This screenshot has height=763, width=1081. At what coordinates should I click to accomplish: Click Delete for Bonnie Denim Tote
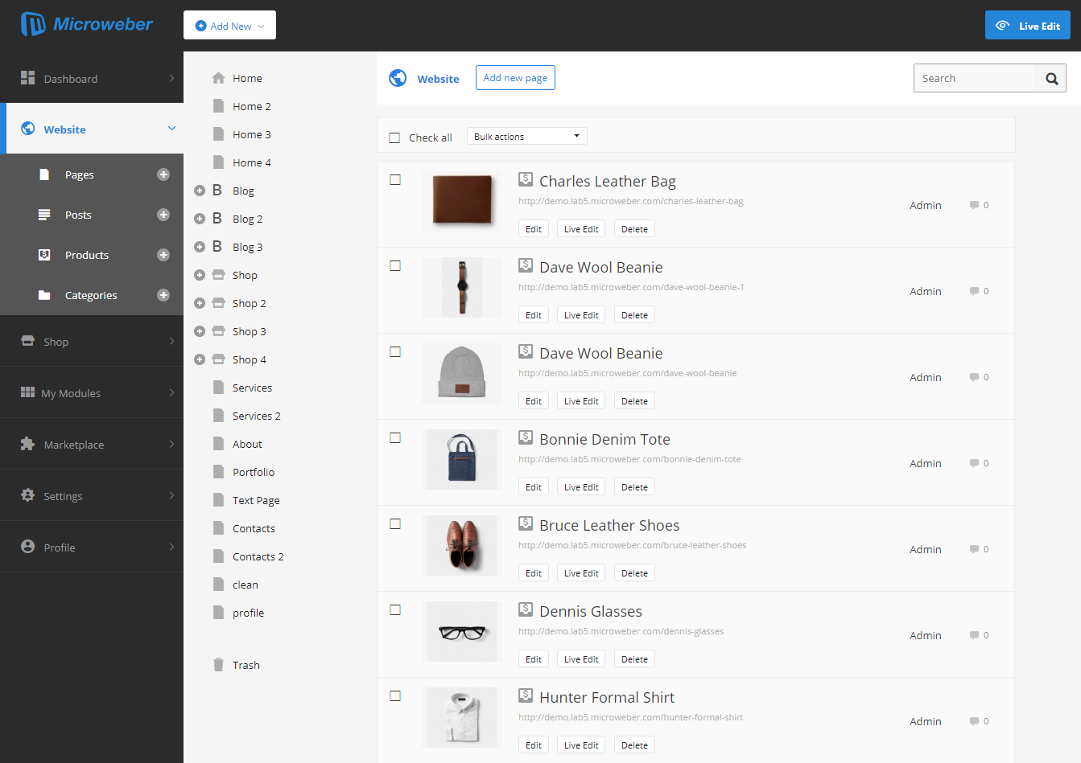(634, 487)
